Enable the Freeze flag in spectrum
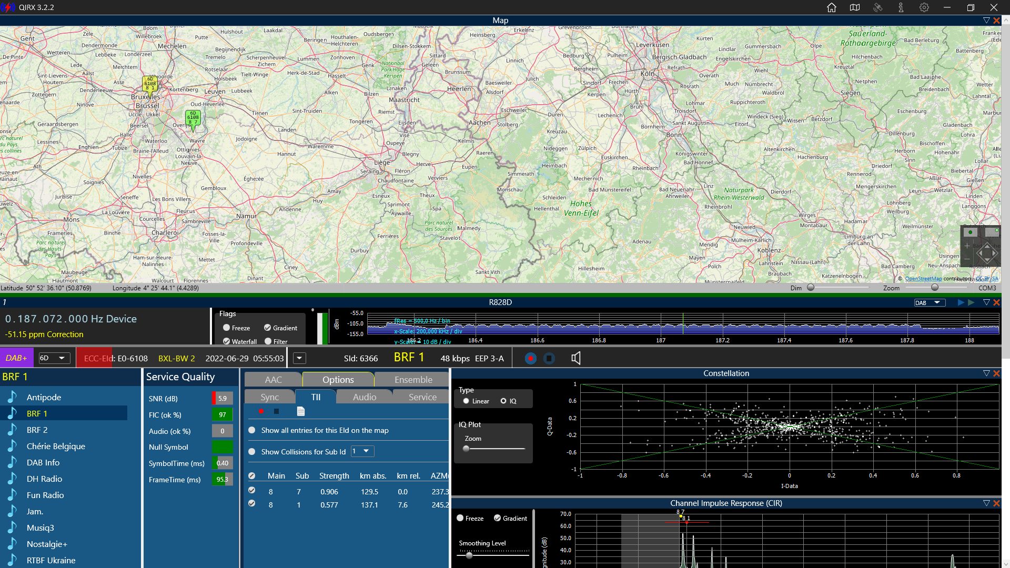 pyautogui.click(x=227, y=328)
